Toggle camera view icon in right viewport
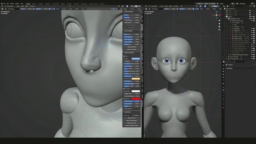This screenshot has height=144, width=256. 219,27
